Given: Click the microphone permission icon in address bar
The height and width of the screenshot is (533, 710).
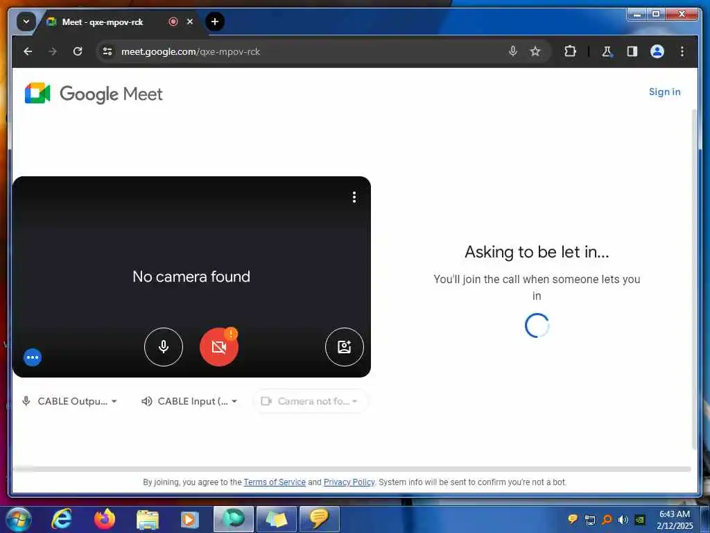Looking at the screenshot, I should pyautogui.click(x=512, y=51).
